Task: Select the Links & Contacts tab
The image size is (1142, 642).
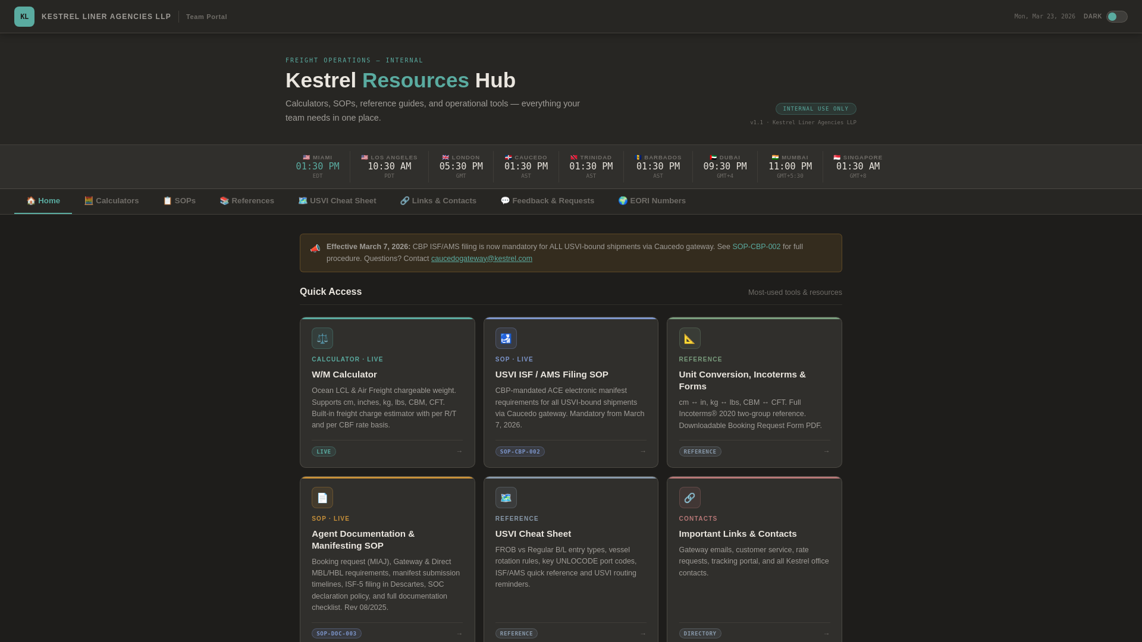Action: (438, 201)
